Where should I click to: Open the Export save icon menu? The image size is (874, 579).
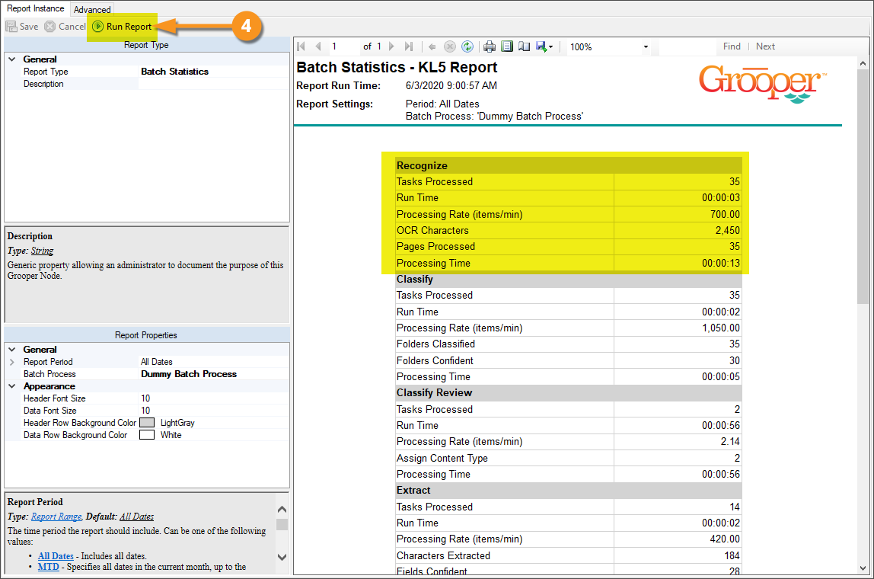click(x=544, y=46)
